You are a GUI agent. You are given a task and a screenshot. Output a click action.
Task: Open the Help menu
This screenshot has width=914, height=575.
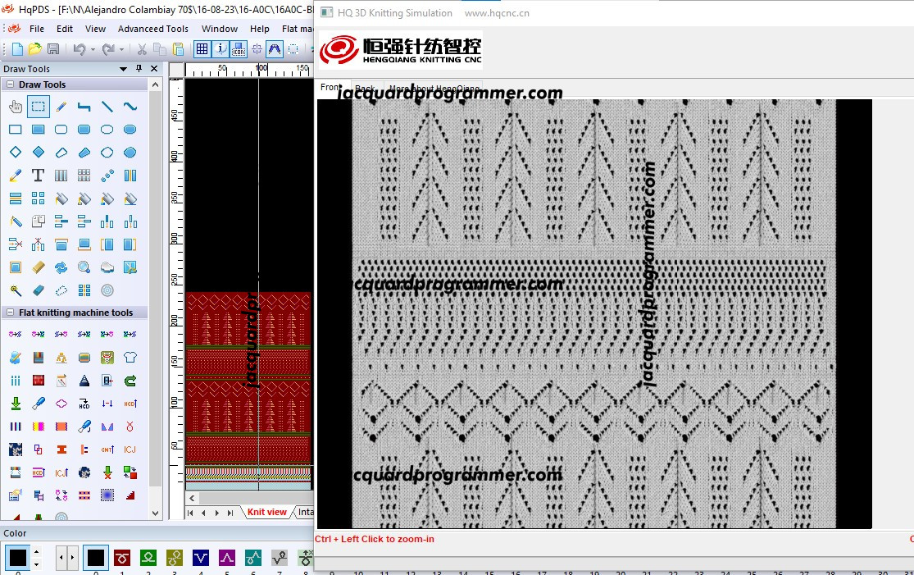point(259,29)
